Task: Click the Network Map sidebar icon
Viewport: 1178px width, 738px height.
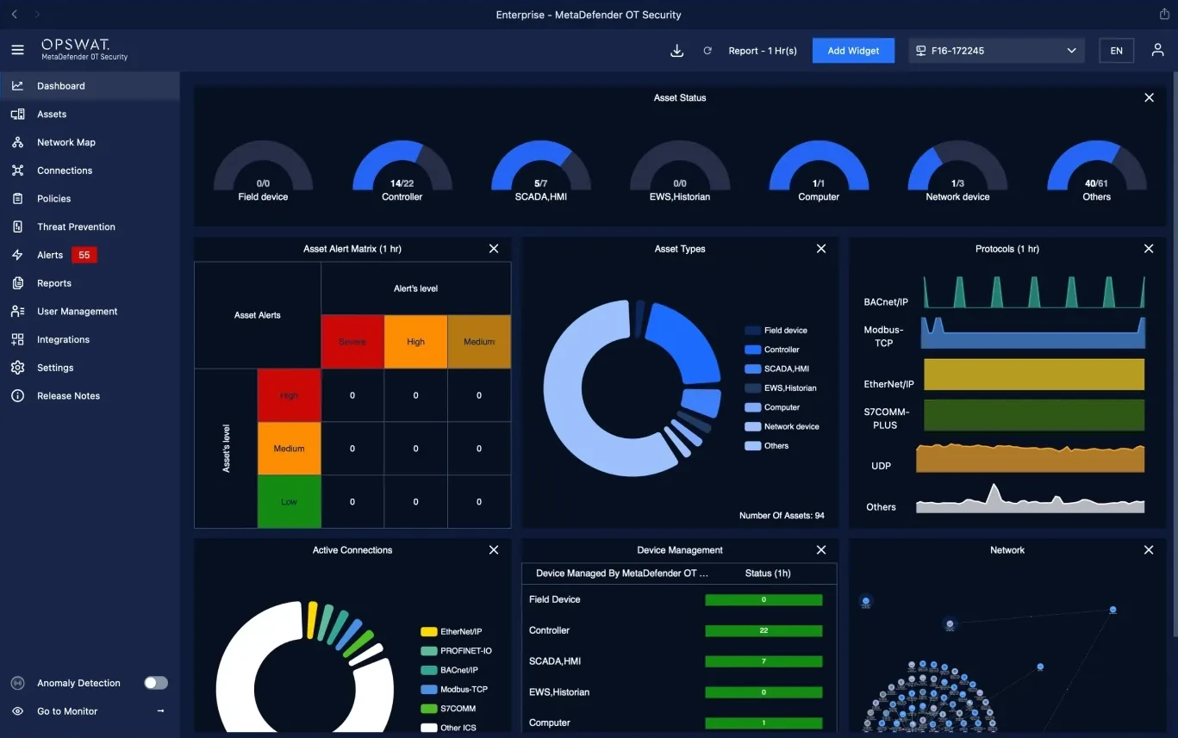Action: point(17,142)
